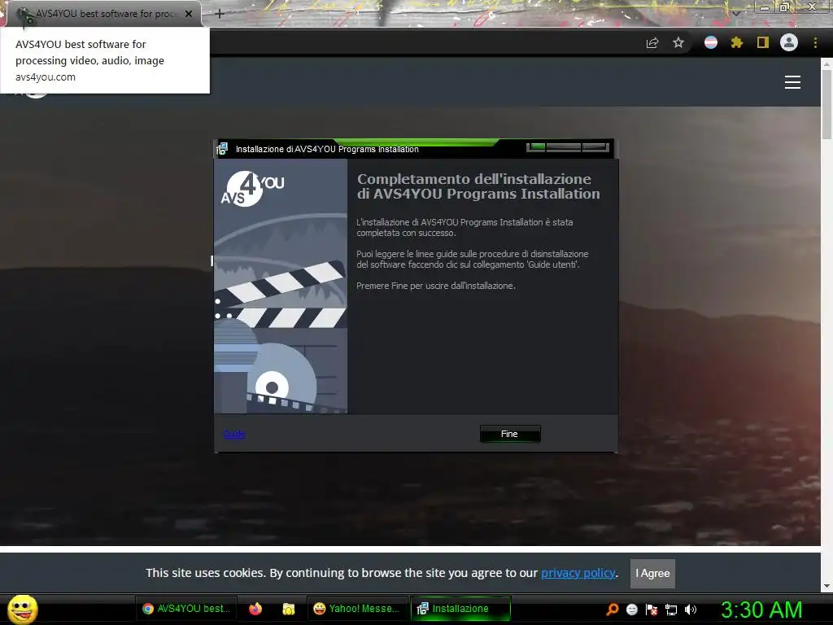Click the 3:30 AM taskbar clock
The width and height of the screenshot is (833, 625).
point(761,610)
